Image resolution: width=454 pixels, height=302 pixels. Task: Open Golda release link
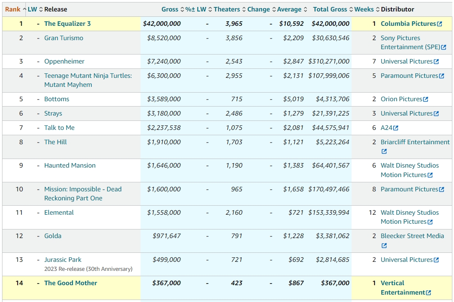[53, 236]
